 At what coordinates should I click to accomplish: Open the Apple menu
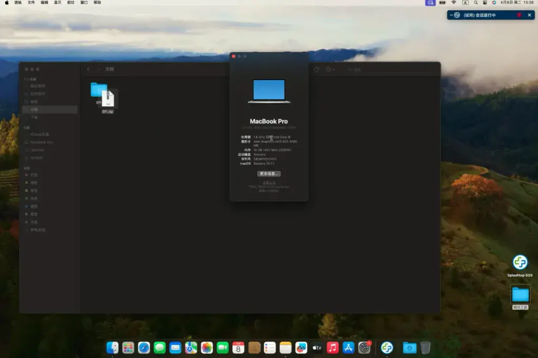(6, 3)
